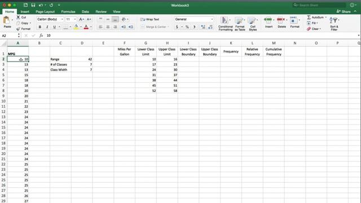
Task: Open Sort & Filter
Action: tap(334, 24)
